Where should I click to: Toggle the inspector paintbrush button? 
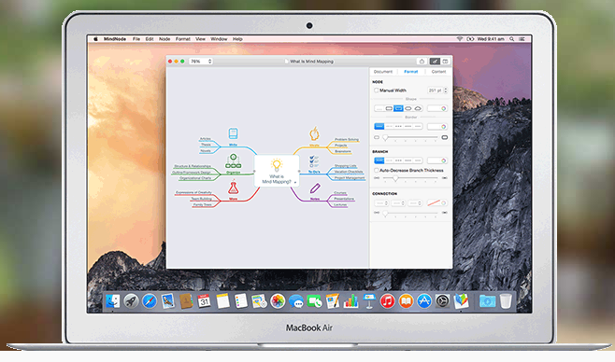point(435,61)
